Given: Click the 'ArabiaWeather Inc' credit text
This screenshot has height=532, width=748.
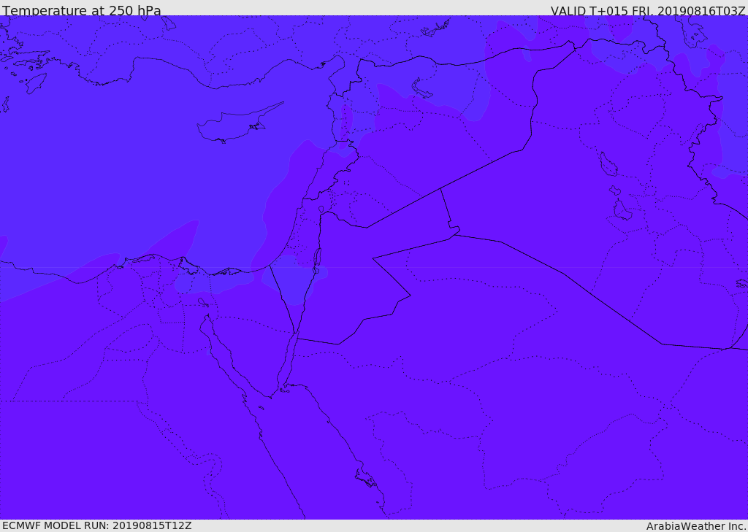Looking at the screenshot, I should tap(695, 526).
